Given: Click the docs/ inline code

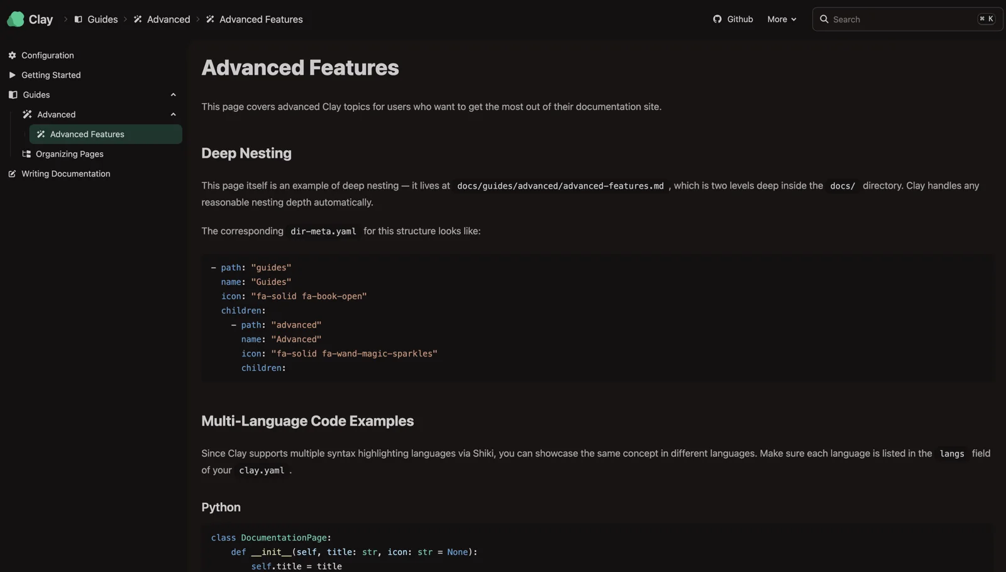Looking at the screenshot, I should 843,186.
